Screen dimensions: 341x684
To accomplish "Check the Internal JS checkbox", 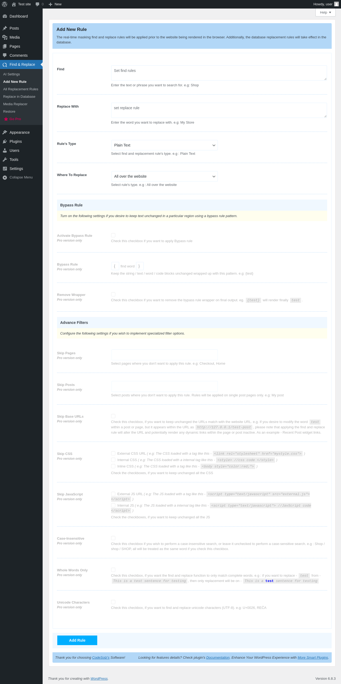I will (x=113, y=505).
